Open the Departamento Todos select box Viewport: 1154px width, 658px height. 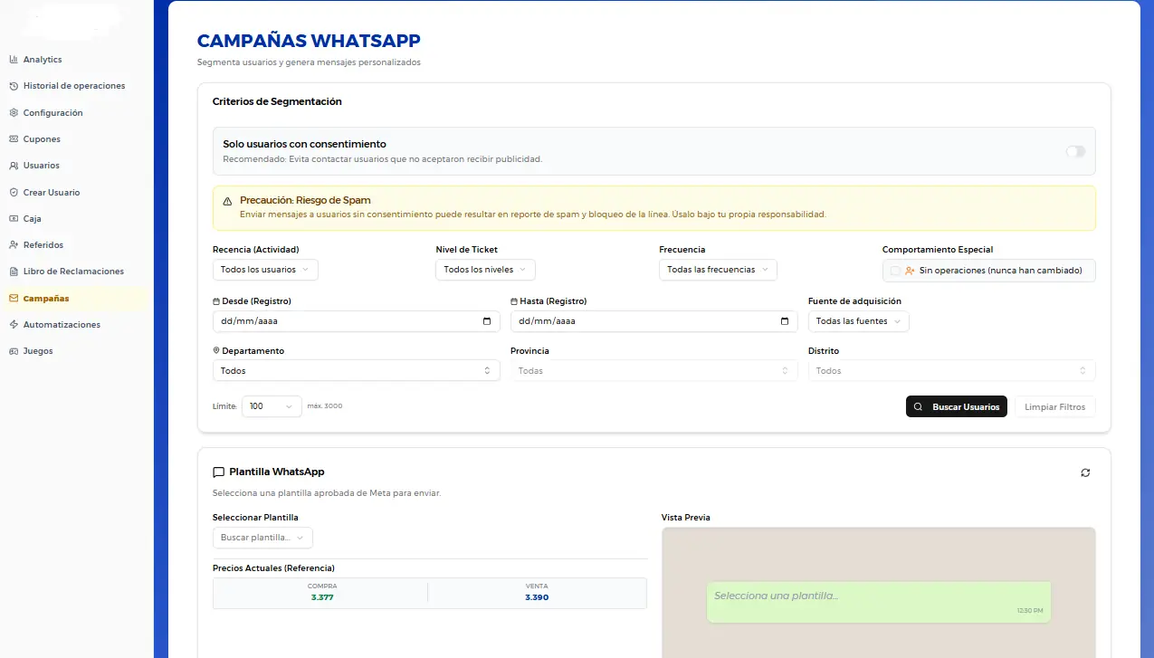click(357, 371)
